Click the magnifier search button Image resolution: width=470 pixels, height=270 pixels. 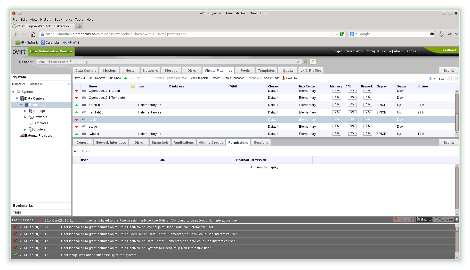coord(313,62)
